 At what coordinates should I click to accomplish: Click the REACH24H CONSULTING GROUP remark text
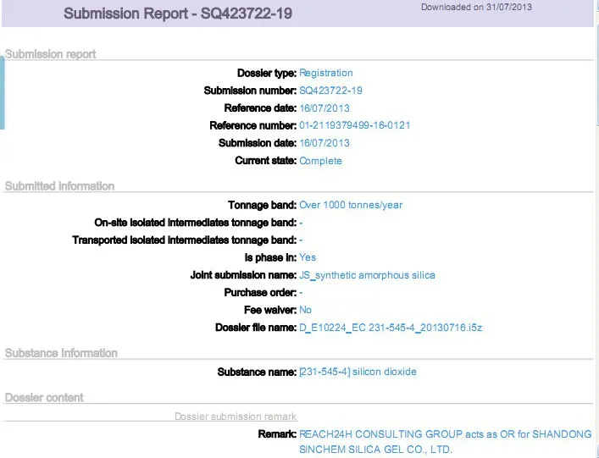(x=445, y=434)
